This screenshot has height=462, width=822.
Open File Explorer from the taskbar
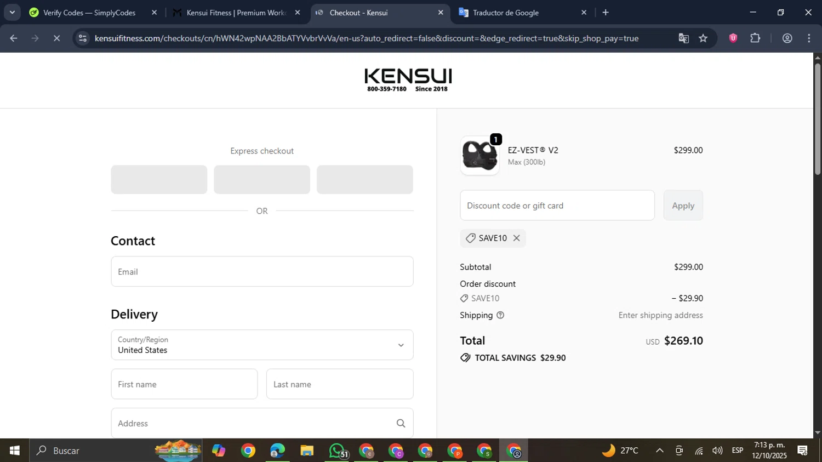[x=307, y=450]
